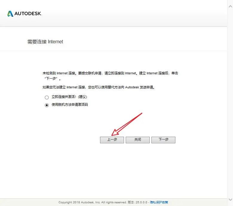
Task: Click the 未检测到 Internet 连接 paragraph
Action: click(x=110, y=76)
